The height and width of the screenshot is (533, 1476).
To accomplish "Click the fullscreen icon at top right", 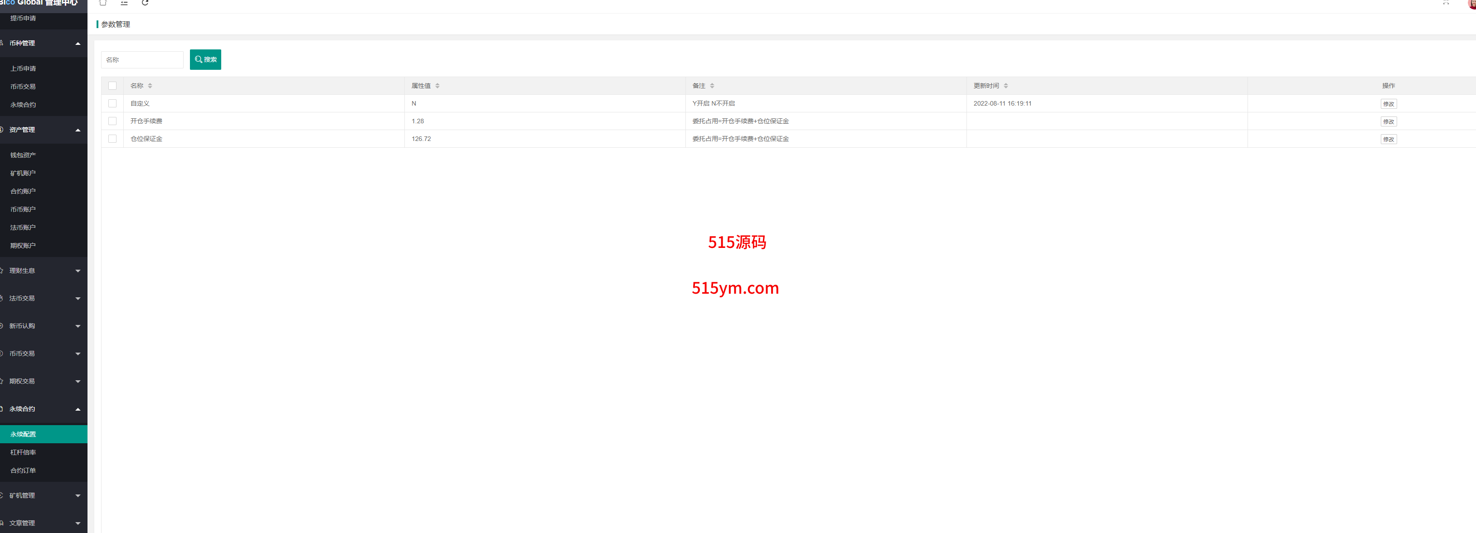I will pyautogui.click(x=1446, y=3).
